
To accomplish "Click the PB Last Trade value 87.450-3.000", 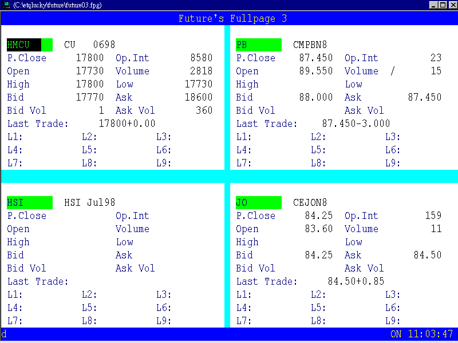I will point(356,123).
